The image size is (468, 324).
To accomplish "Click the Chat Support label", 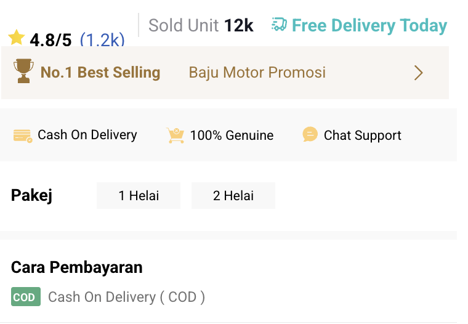I will click(362, 136).
